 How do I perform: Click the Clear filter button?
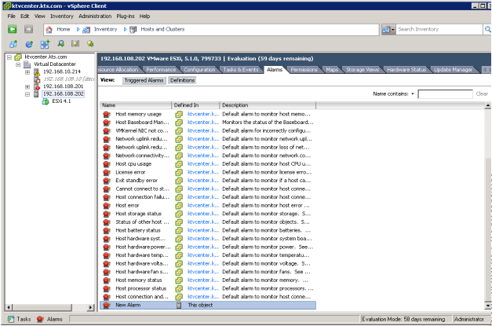[482, 94]
